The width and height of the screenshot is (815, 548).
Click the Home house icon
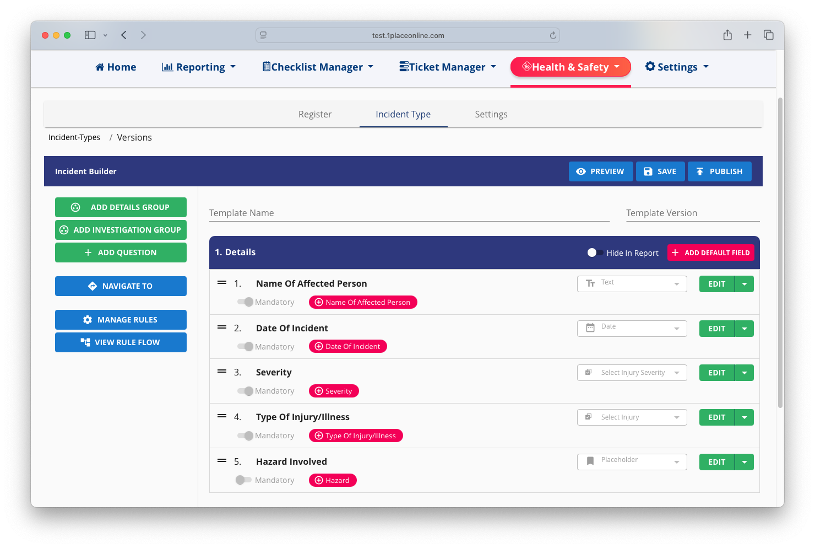click(x=100, y=67)
